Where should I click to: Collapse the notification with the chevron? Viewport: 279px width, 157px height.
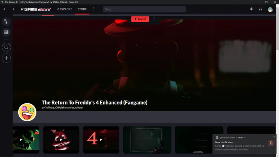point(244,138)
